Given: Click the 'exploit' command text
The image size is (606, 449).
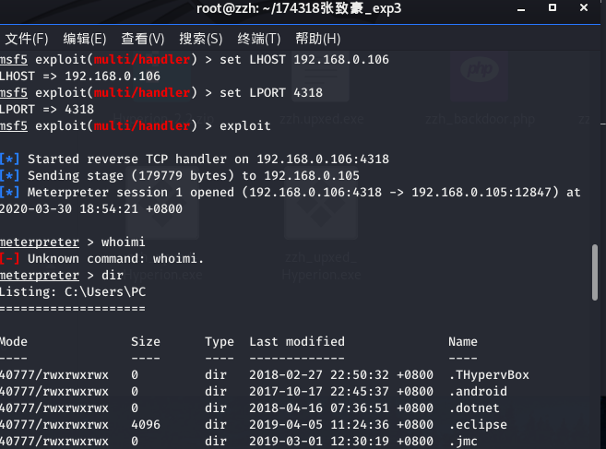Looking at the screenshot, I should click(x=245, y=126).
